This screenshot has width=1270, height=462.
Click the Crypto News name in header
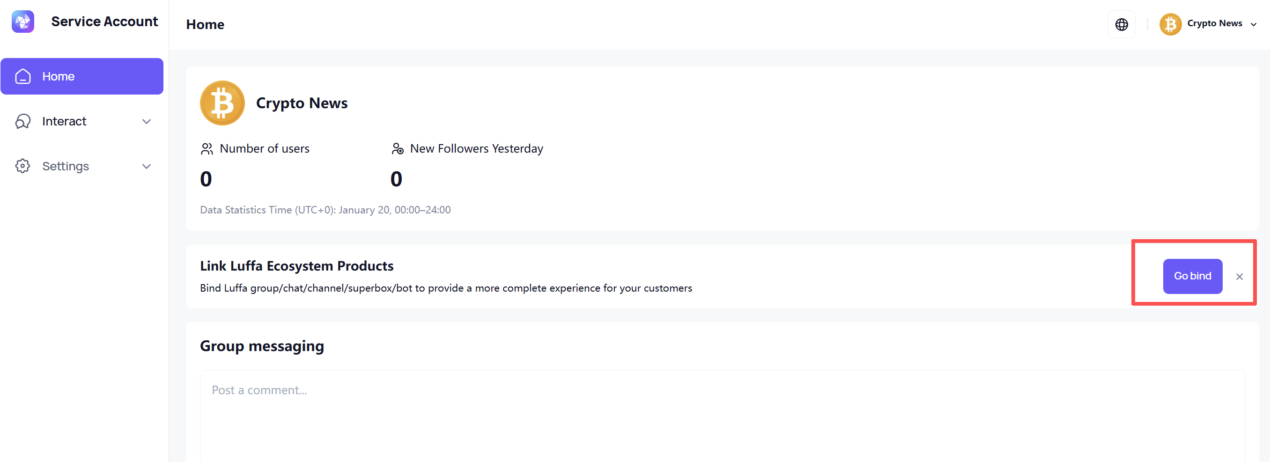[1214, 23]
